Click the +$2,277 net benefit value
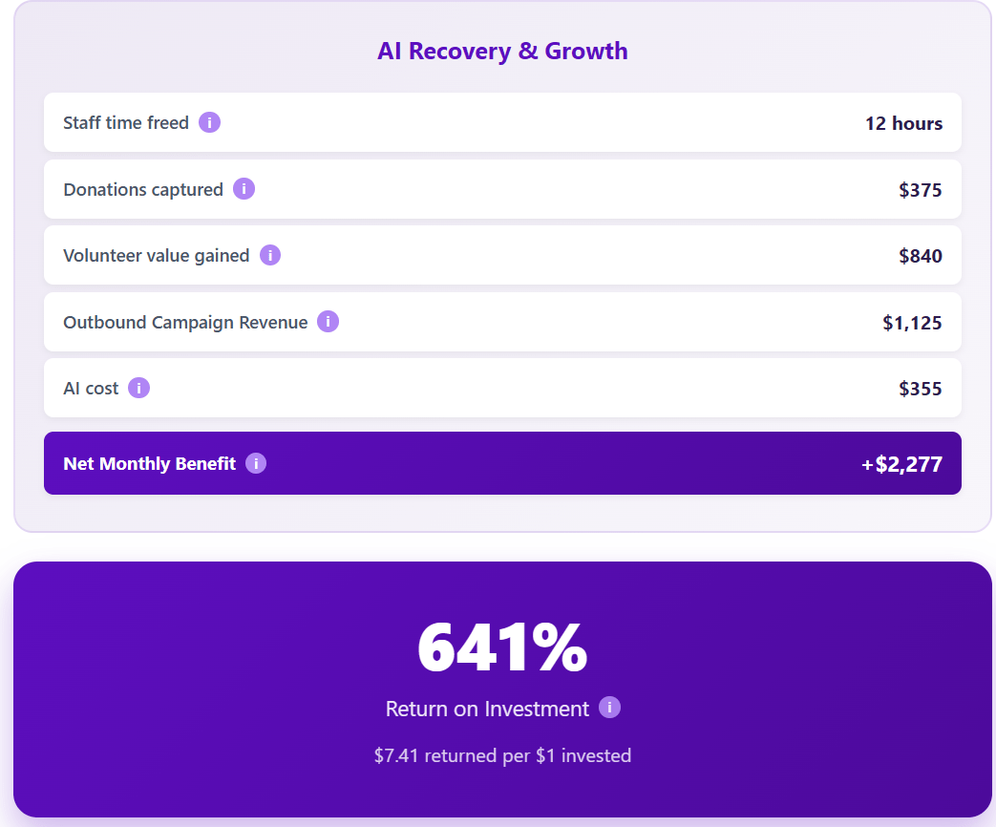Image resolution: width=996 pixels, height=827 pixels. click(x=901, y=464)
